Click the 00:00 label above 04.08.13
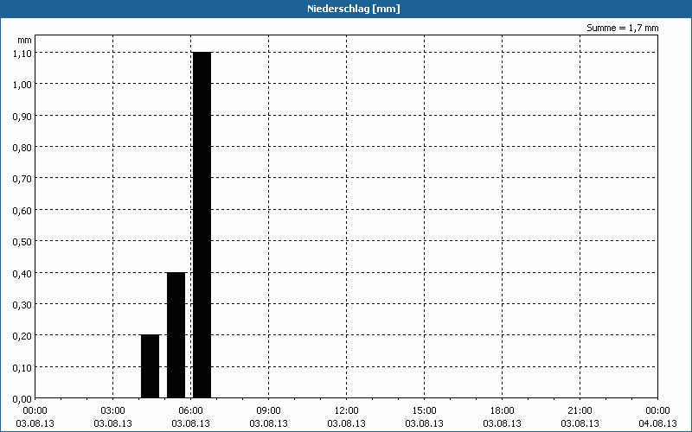Viewport: 692px width, 432px height. click(x=657, y=411)
